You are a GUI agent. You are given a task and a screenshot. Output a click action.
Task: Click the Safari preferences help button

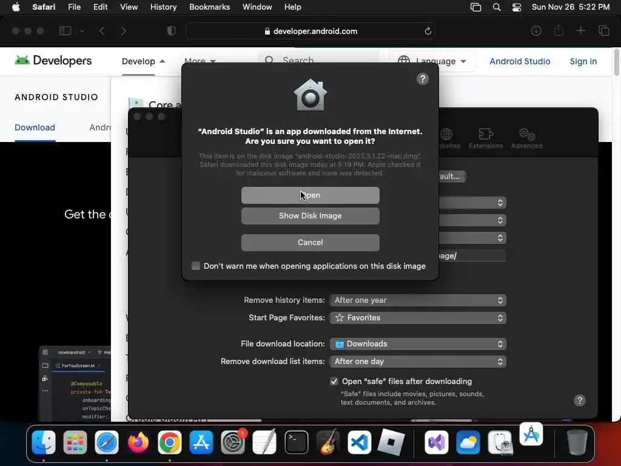click(579, 400)
